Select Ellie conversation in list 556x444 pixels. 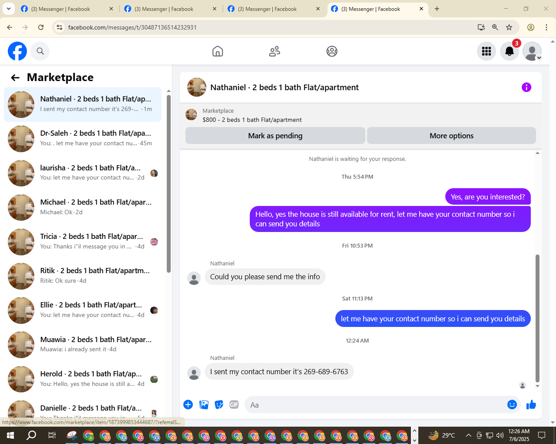click(83, 310)
